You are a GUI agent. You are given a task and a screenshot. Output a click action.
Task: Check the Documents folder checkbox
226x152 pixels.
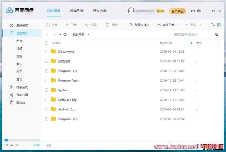click(47, 52)
